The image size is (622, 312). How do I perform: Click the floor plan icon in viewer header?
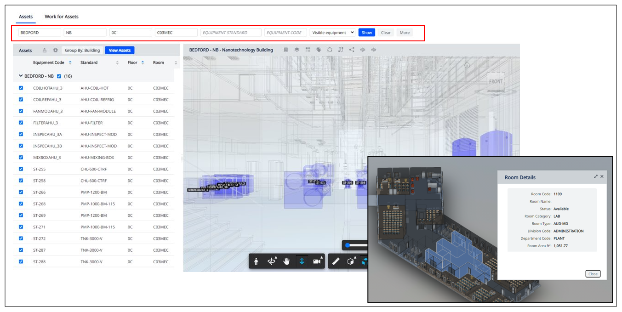(286, 50)
